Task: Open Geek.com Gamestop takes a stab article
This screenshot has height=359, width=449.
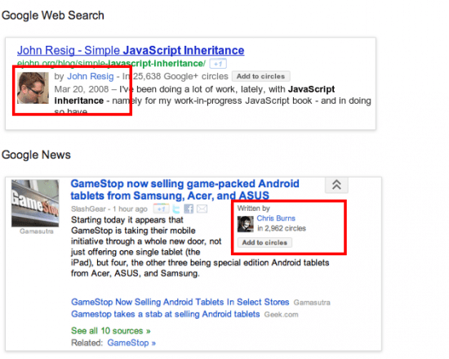Action: [165, 314]
